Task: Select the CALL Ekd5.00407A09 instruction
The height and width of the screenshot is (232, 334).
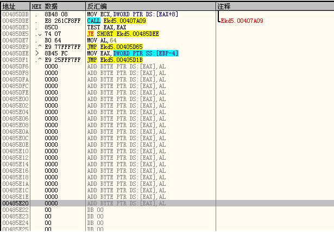Action: (x=116, y=21)
